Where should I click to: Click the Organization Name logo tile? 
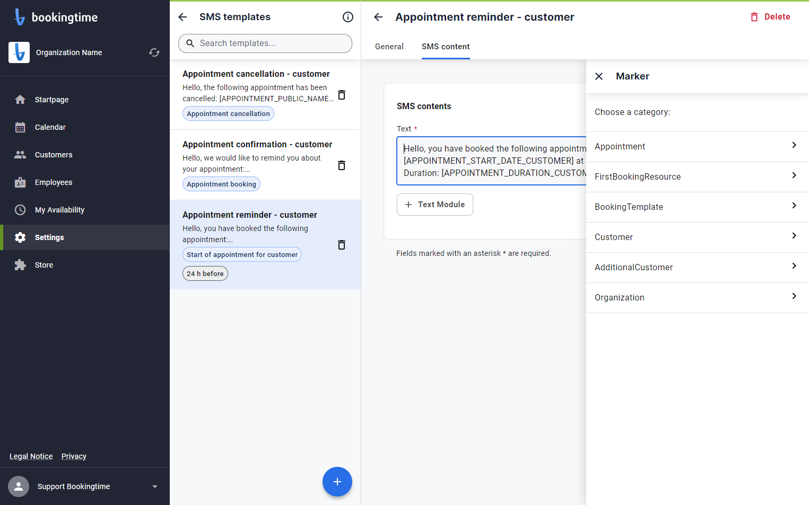[x=19, y=52]
